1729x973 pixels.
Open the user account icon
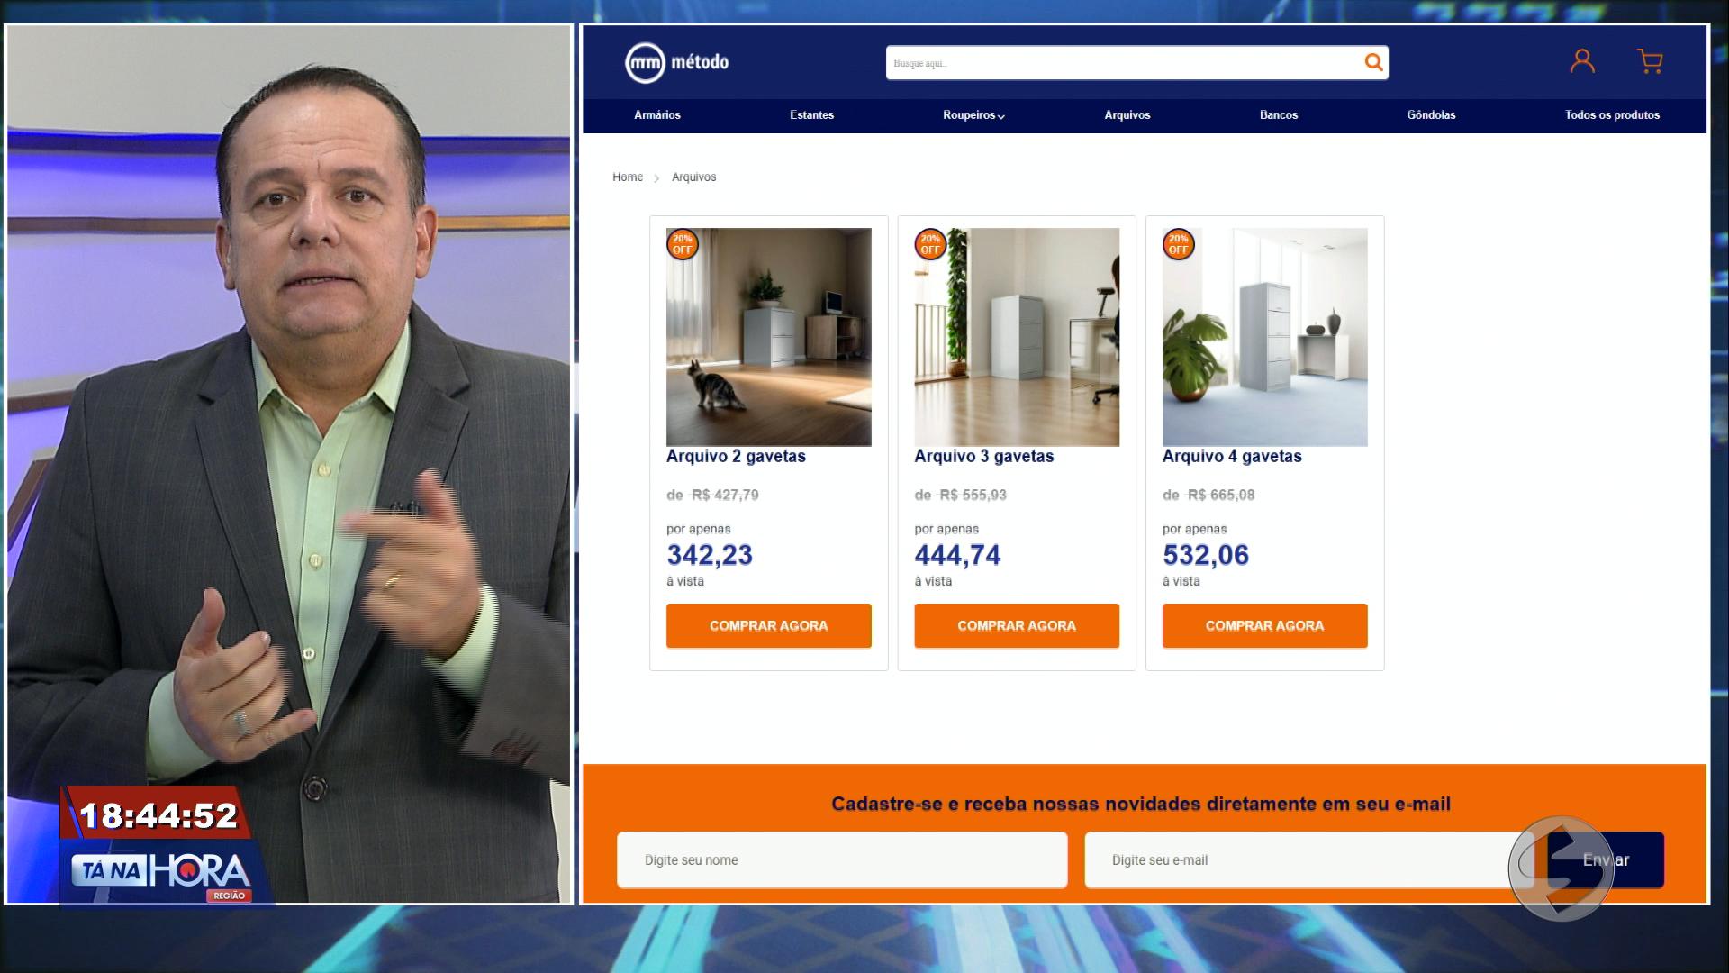(x=1582, y=61)
